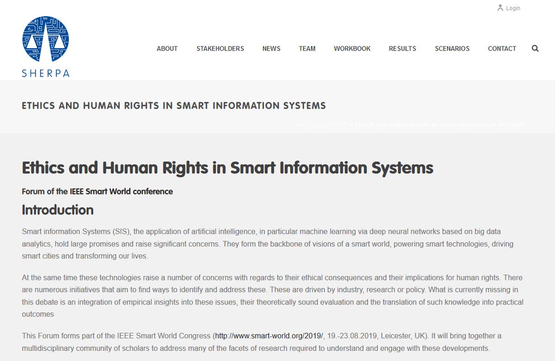The image size is (555, 361).
Task: Click the paragraph starting This Forum forms part
Action: 262,342
